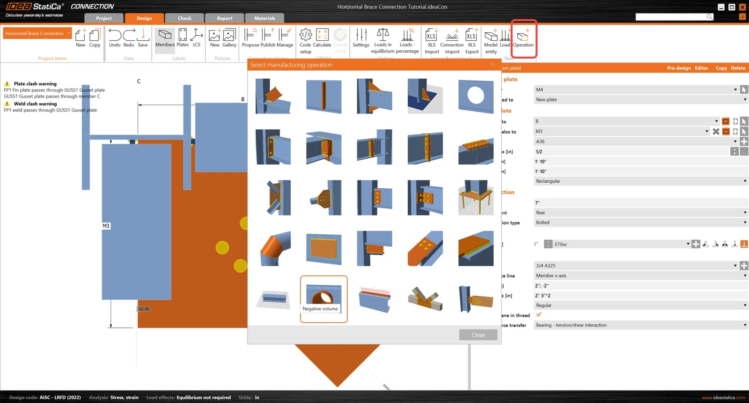Image resolution: width=749 pixels, height=403 pixels.
Task: Click the Undo icon
Action: (115, 38)
